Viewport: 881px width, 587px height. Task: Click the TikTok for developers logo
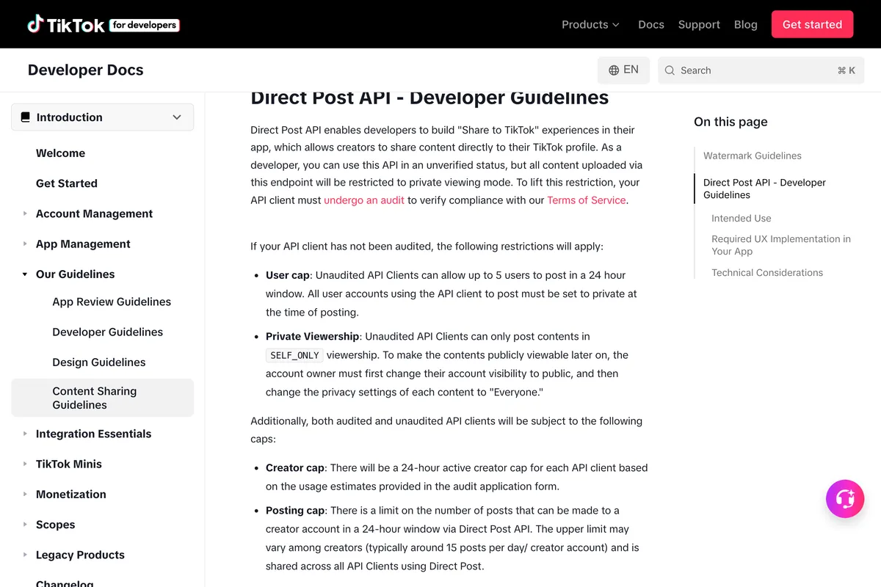tap(104, 24)
